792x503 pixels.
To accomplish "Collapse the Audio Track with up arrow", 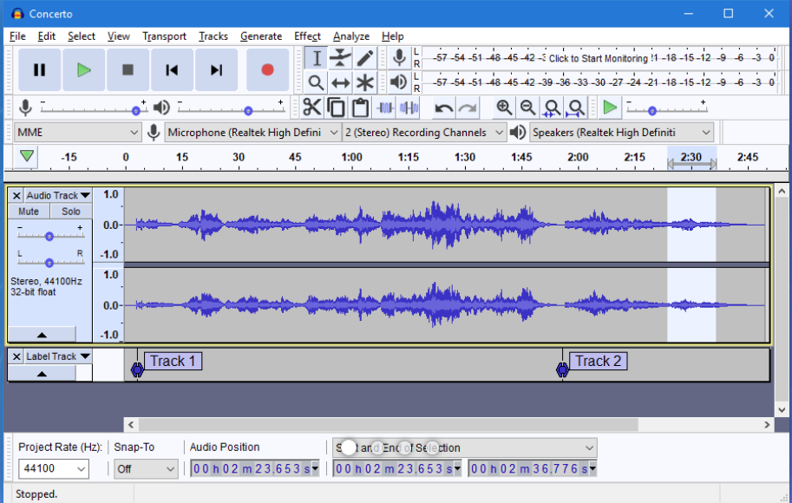I will (42, 335).
